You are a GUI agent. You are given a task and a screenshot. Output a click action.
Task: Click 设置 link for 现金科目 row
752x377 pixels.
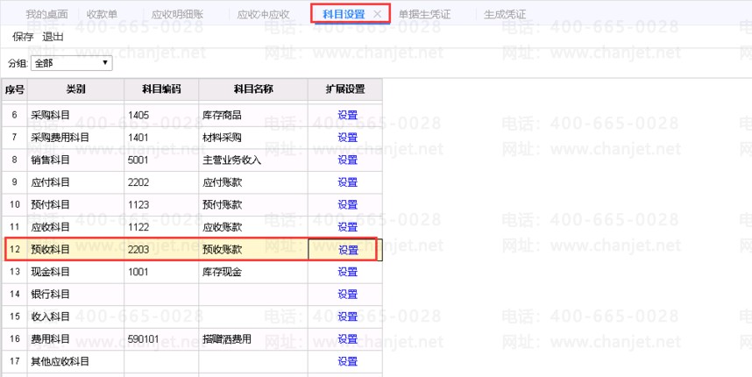(x=348, y=272)
